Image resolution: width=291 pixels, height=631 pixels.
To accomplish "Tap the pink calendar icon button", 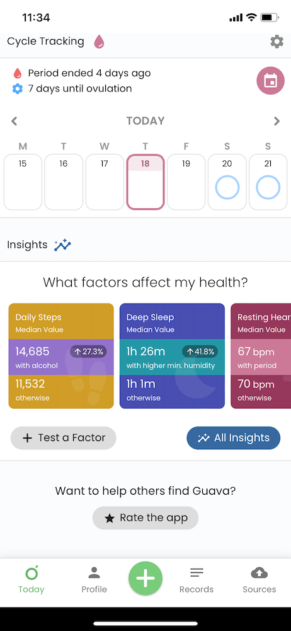I will pos(270,81).
